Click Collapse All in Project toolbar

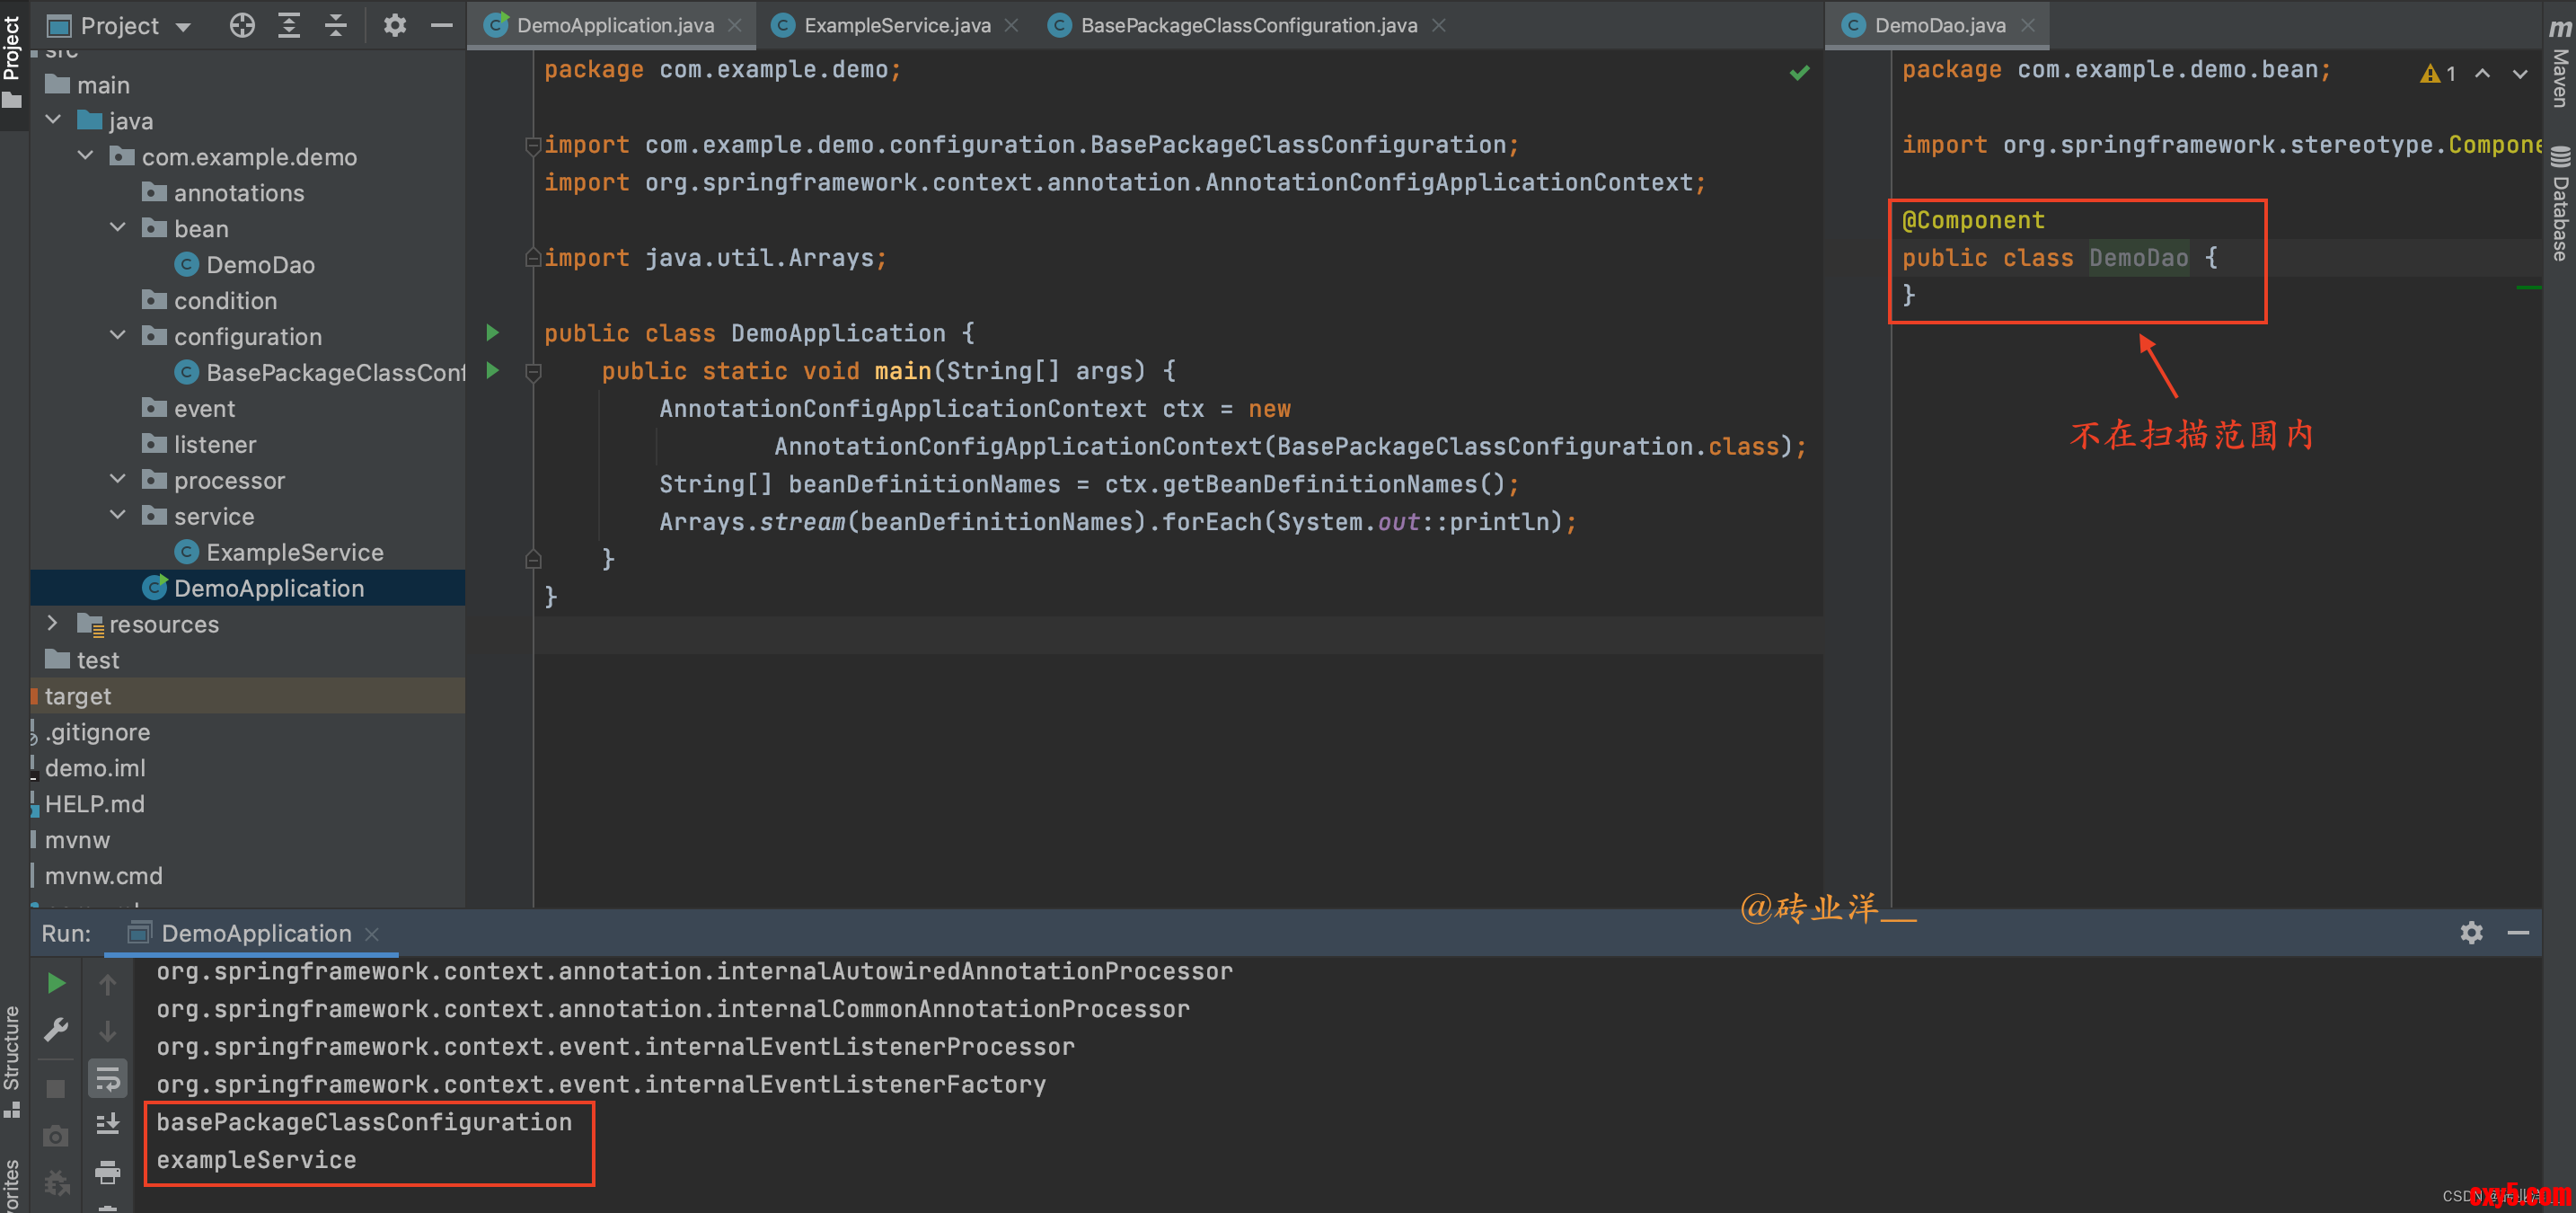[x=336, y=25]
